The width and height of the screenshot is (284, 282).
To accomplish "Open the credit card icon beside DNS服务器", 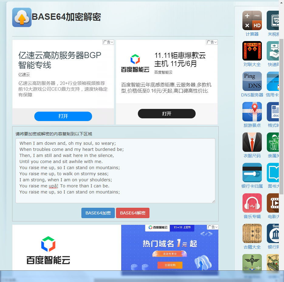I will (272, 81).
